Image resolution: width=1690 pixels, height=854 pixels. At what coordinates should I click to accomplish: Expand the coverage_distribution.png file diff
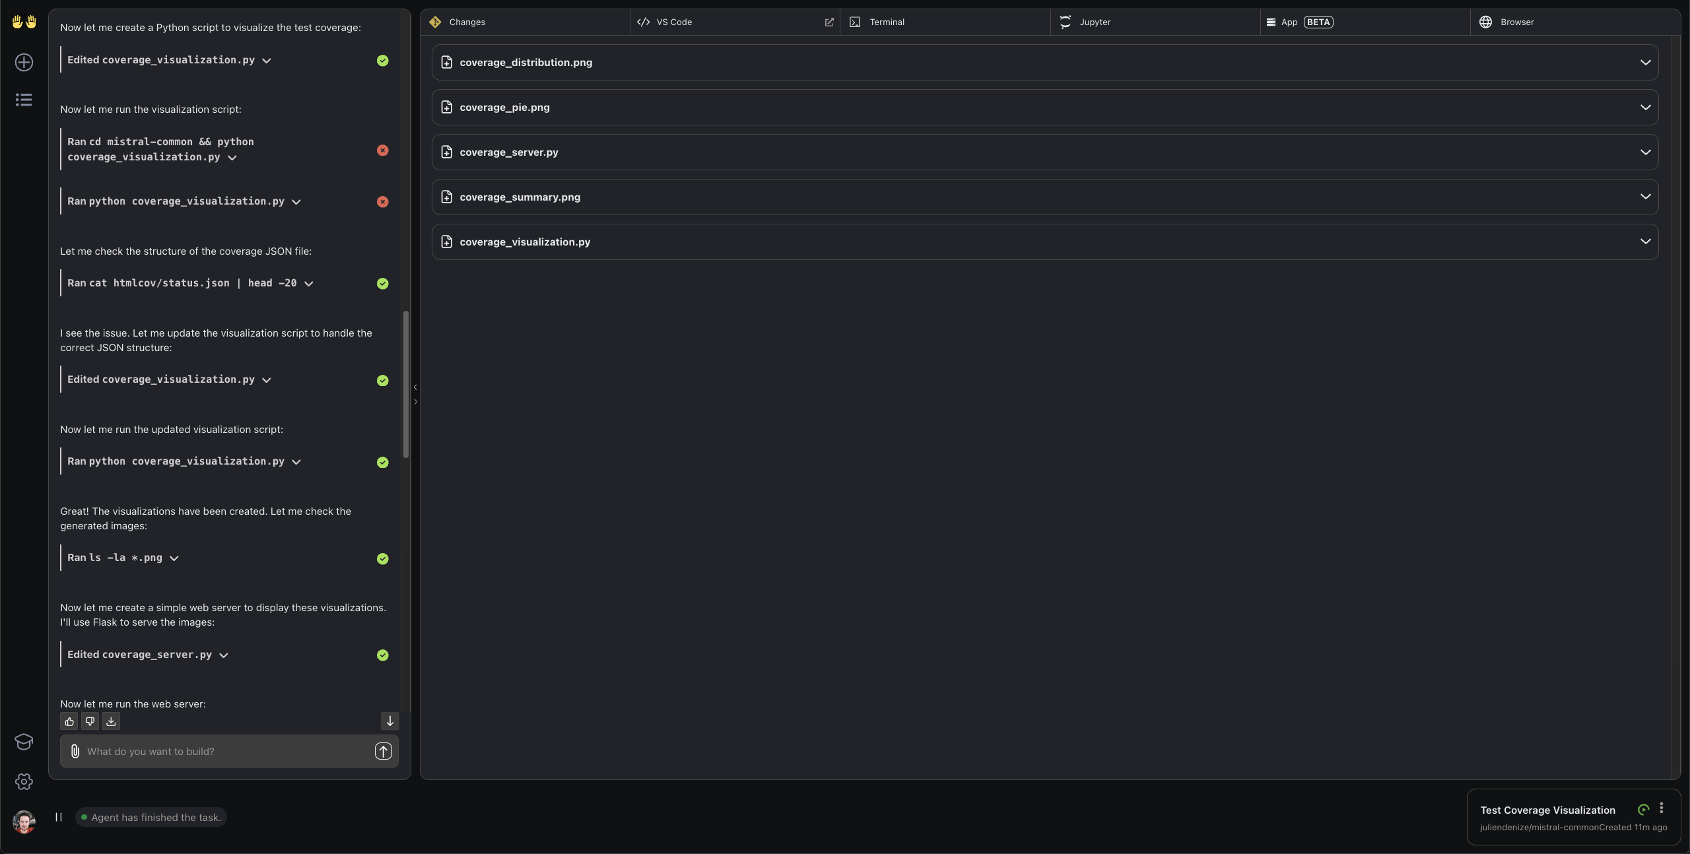click(1645, 63)
